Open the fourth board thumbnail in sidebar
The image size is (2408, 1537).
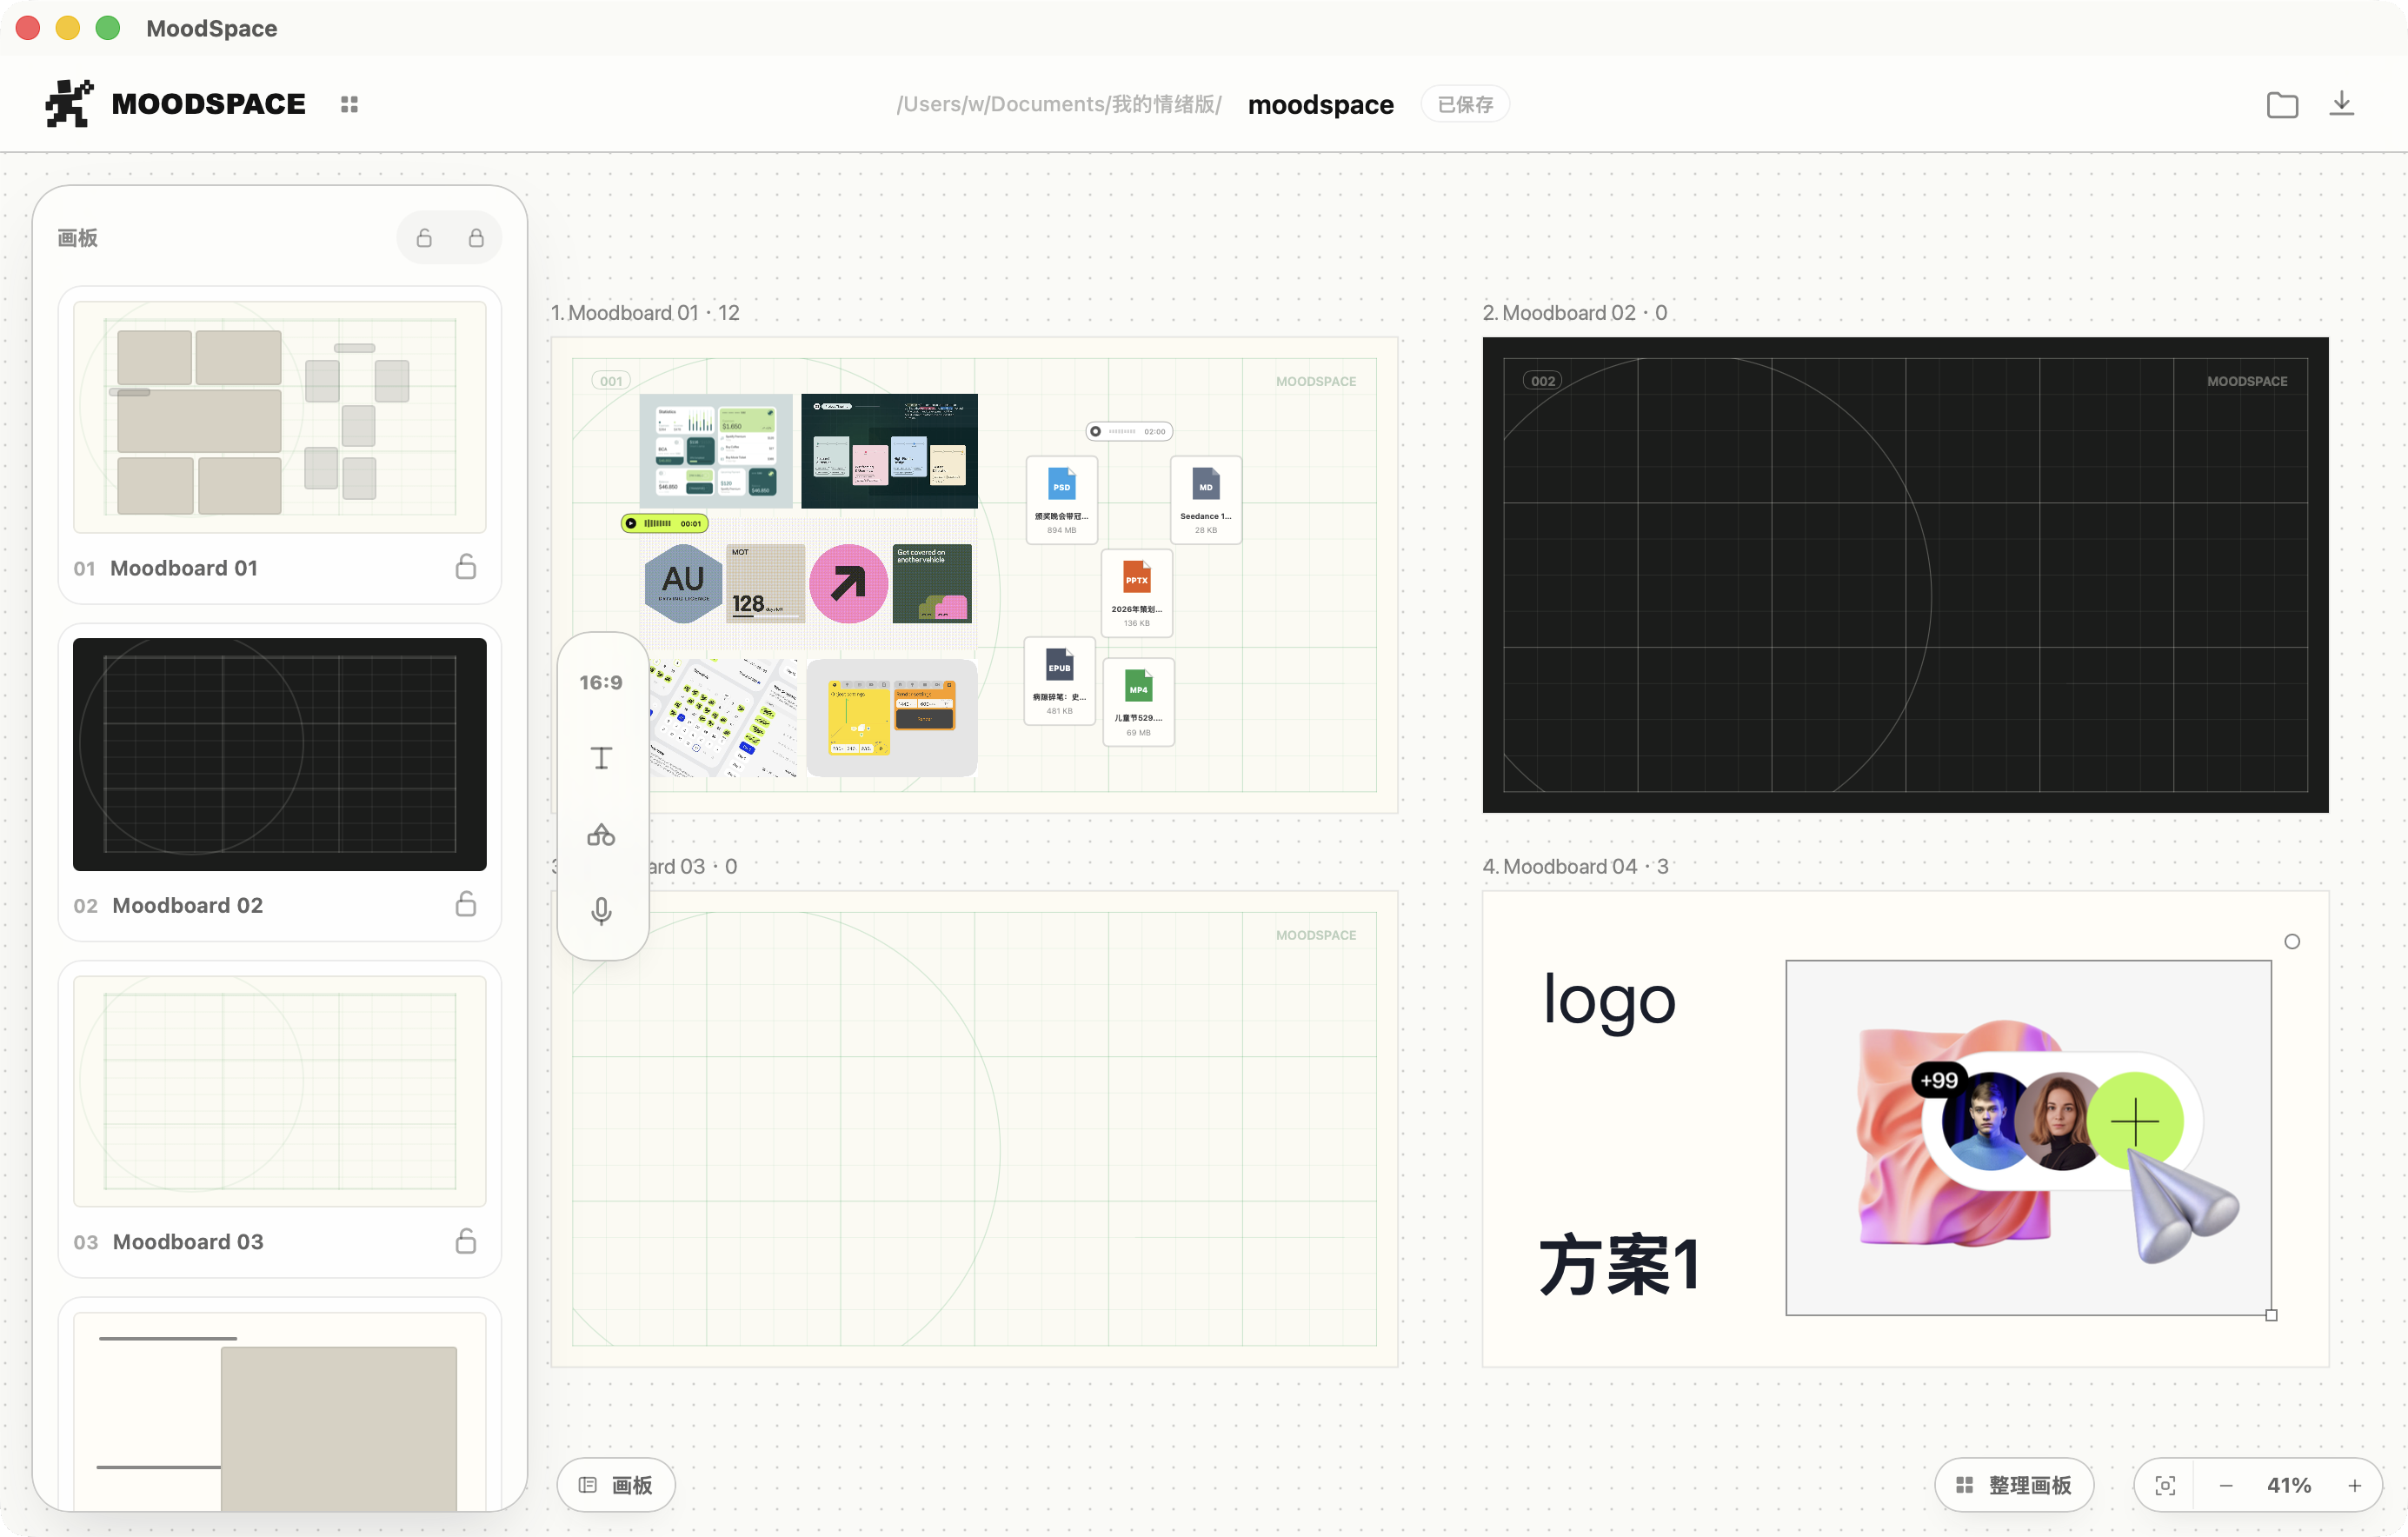coord(280,1412)
